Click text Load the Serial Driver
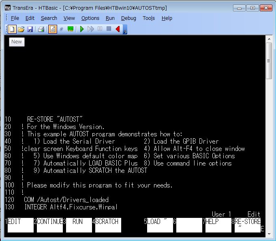Image resolution: width=276 pixels, height=241 pixels. tap(79, 141)
